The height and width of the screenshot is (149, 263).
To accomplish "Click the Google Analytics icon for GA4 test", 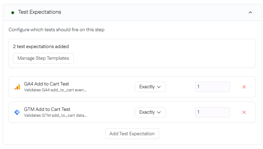I will pos(17,87).
